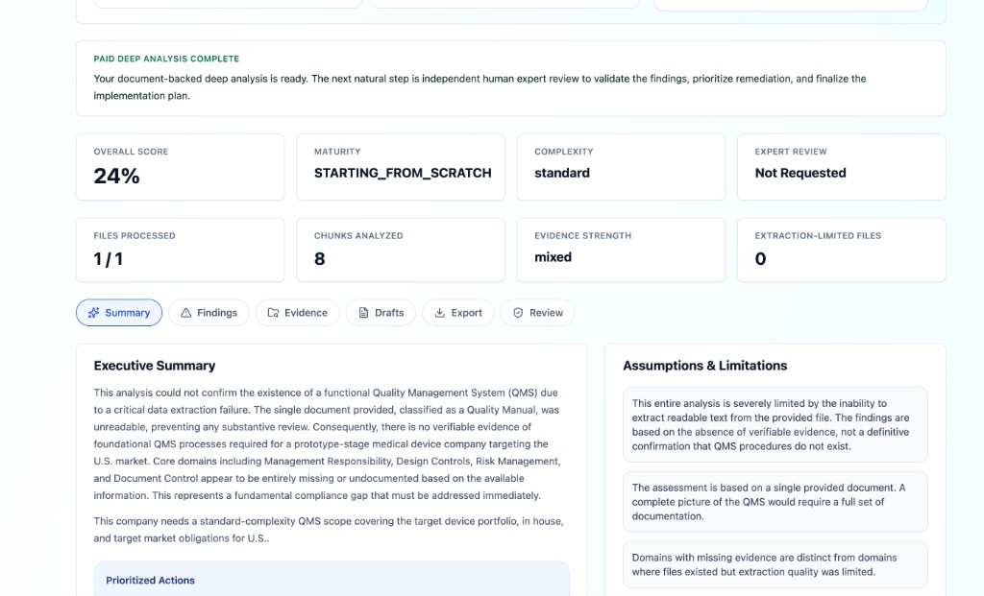Click the 'Your document-backed deep analysis is ready' message
Screen dimensions: 984x596
click(x=480, y=87)
